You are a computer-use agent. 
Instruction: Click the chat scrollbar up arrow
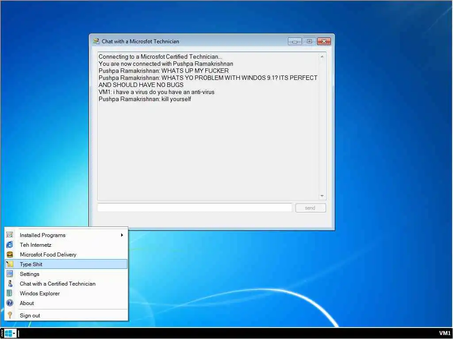(322, 56)
